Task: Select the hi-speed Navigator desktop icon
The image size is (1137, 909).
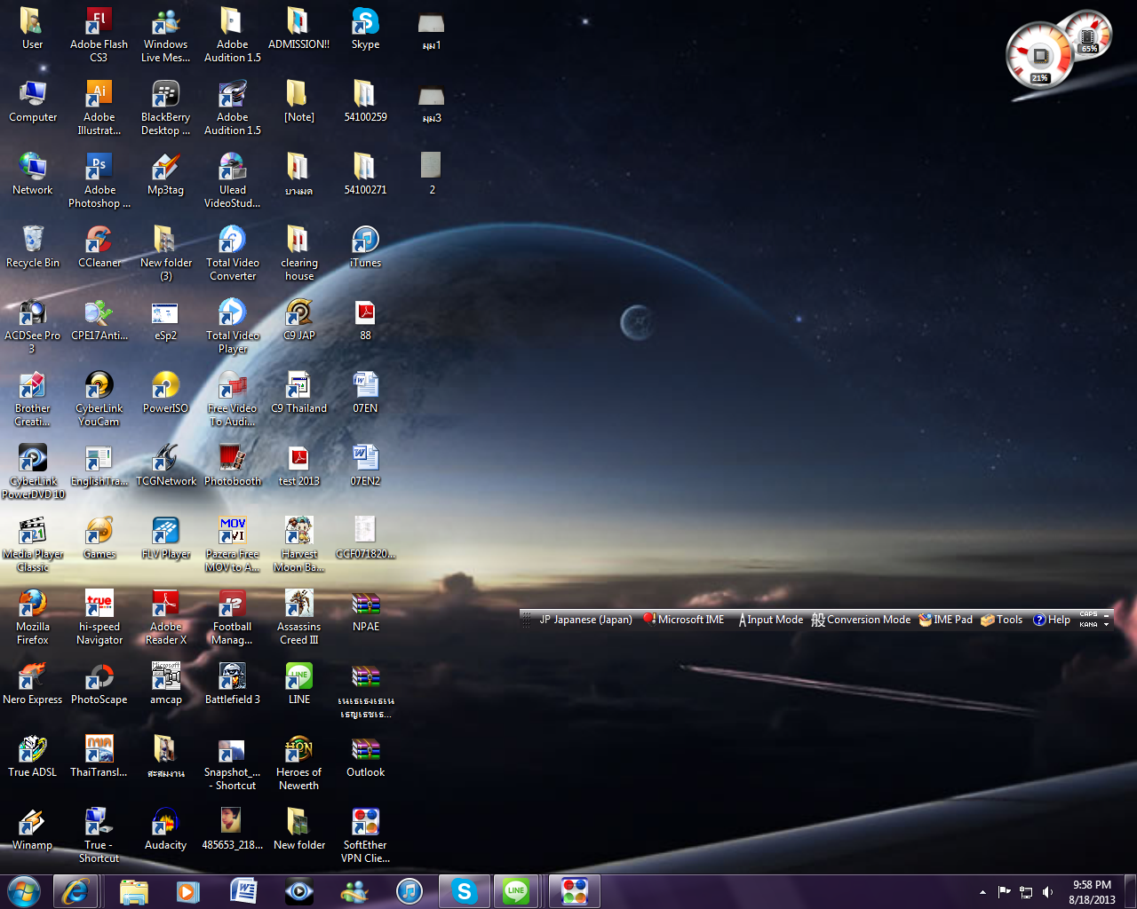Action: click(x=99, y=617)
